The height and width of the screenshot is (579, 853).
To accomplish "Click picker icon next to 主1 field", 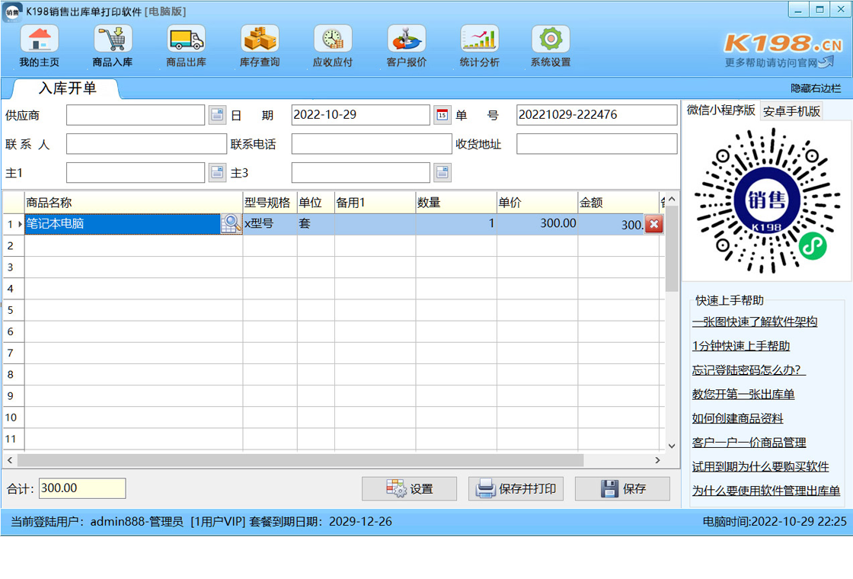I will tap(218, 172).
